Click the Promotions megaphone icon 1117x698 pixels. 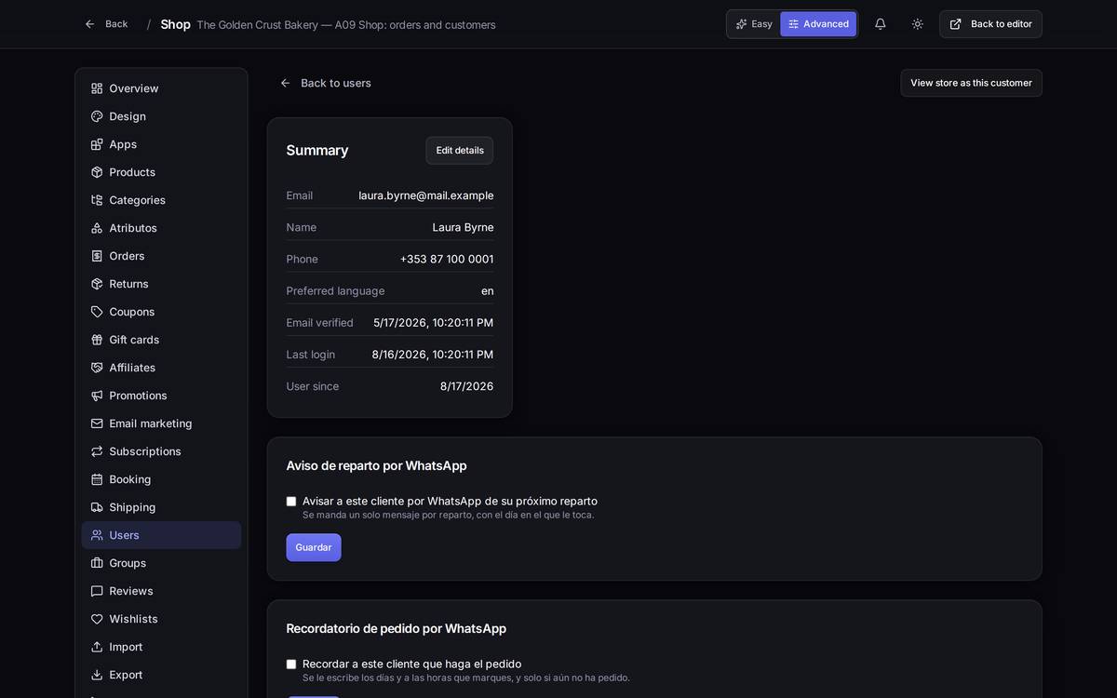(x=97, y=396)
